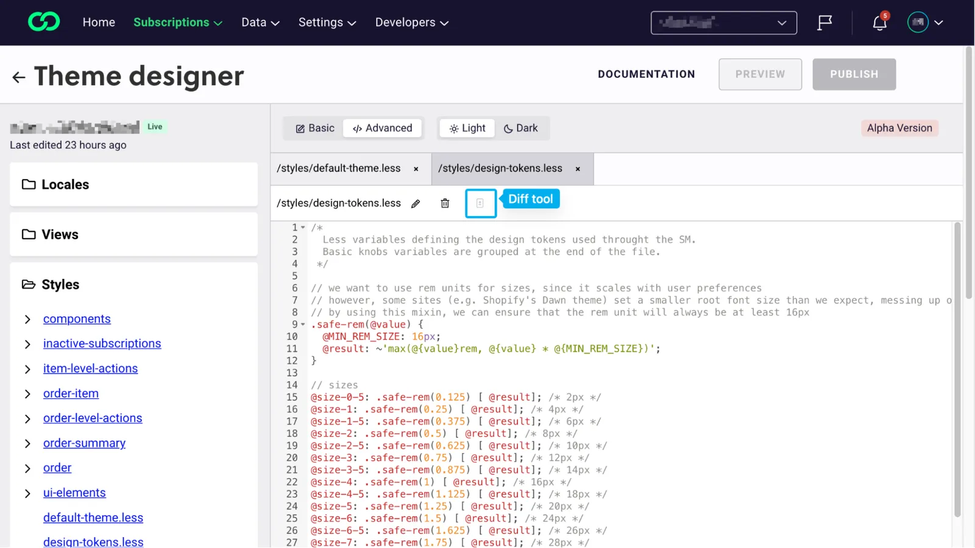Click the Alpha Version badge

(x=899, y=128)
